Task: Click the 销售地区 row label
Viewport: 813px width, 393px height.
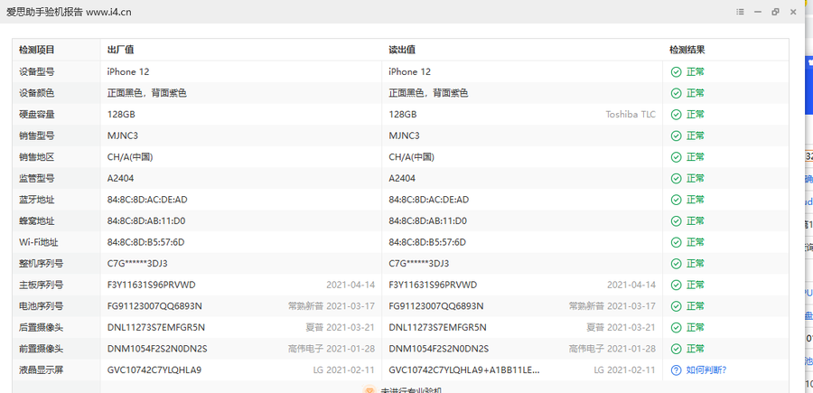Action: click(37, 157)
